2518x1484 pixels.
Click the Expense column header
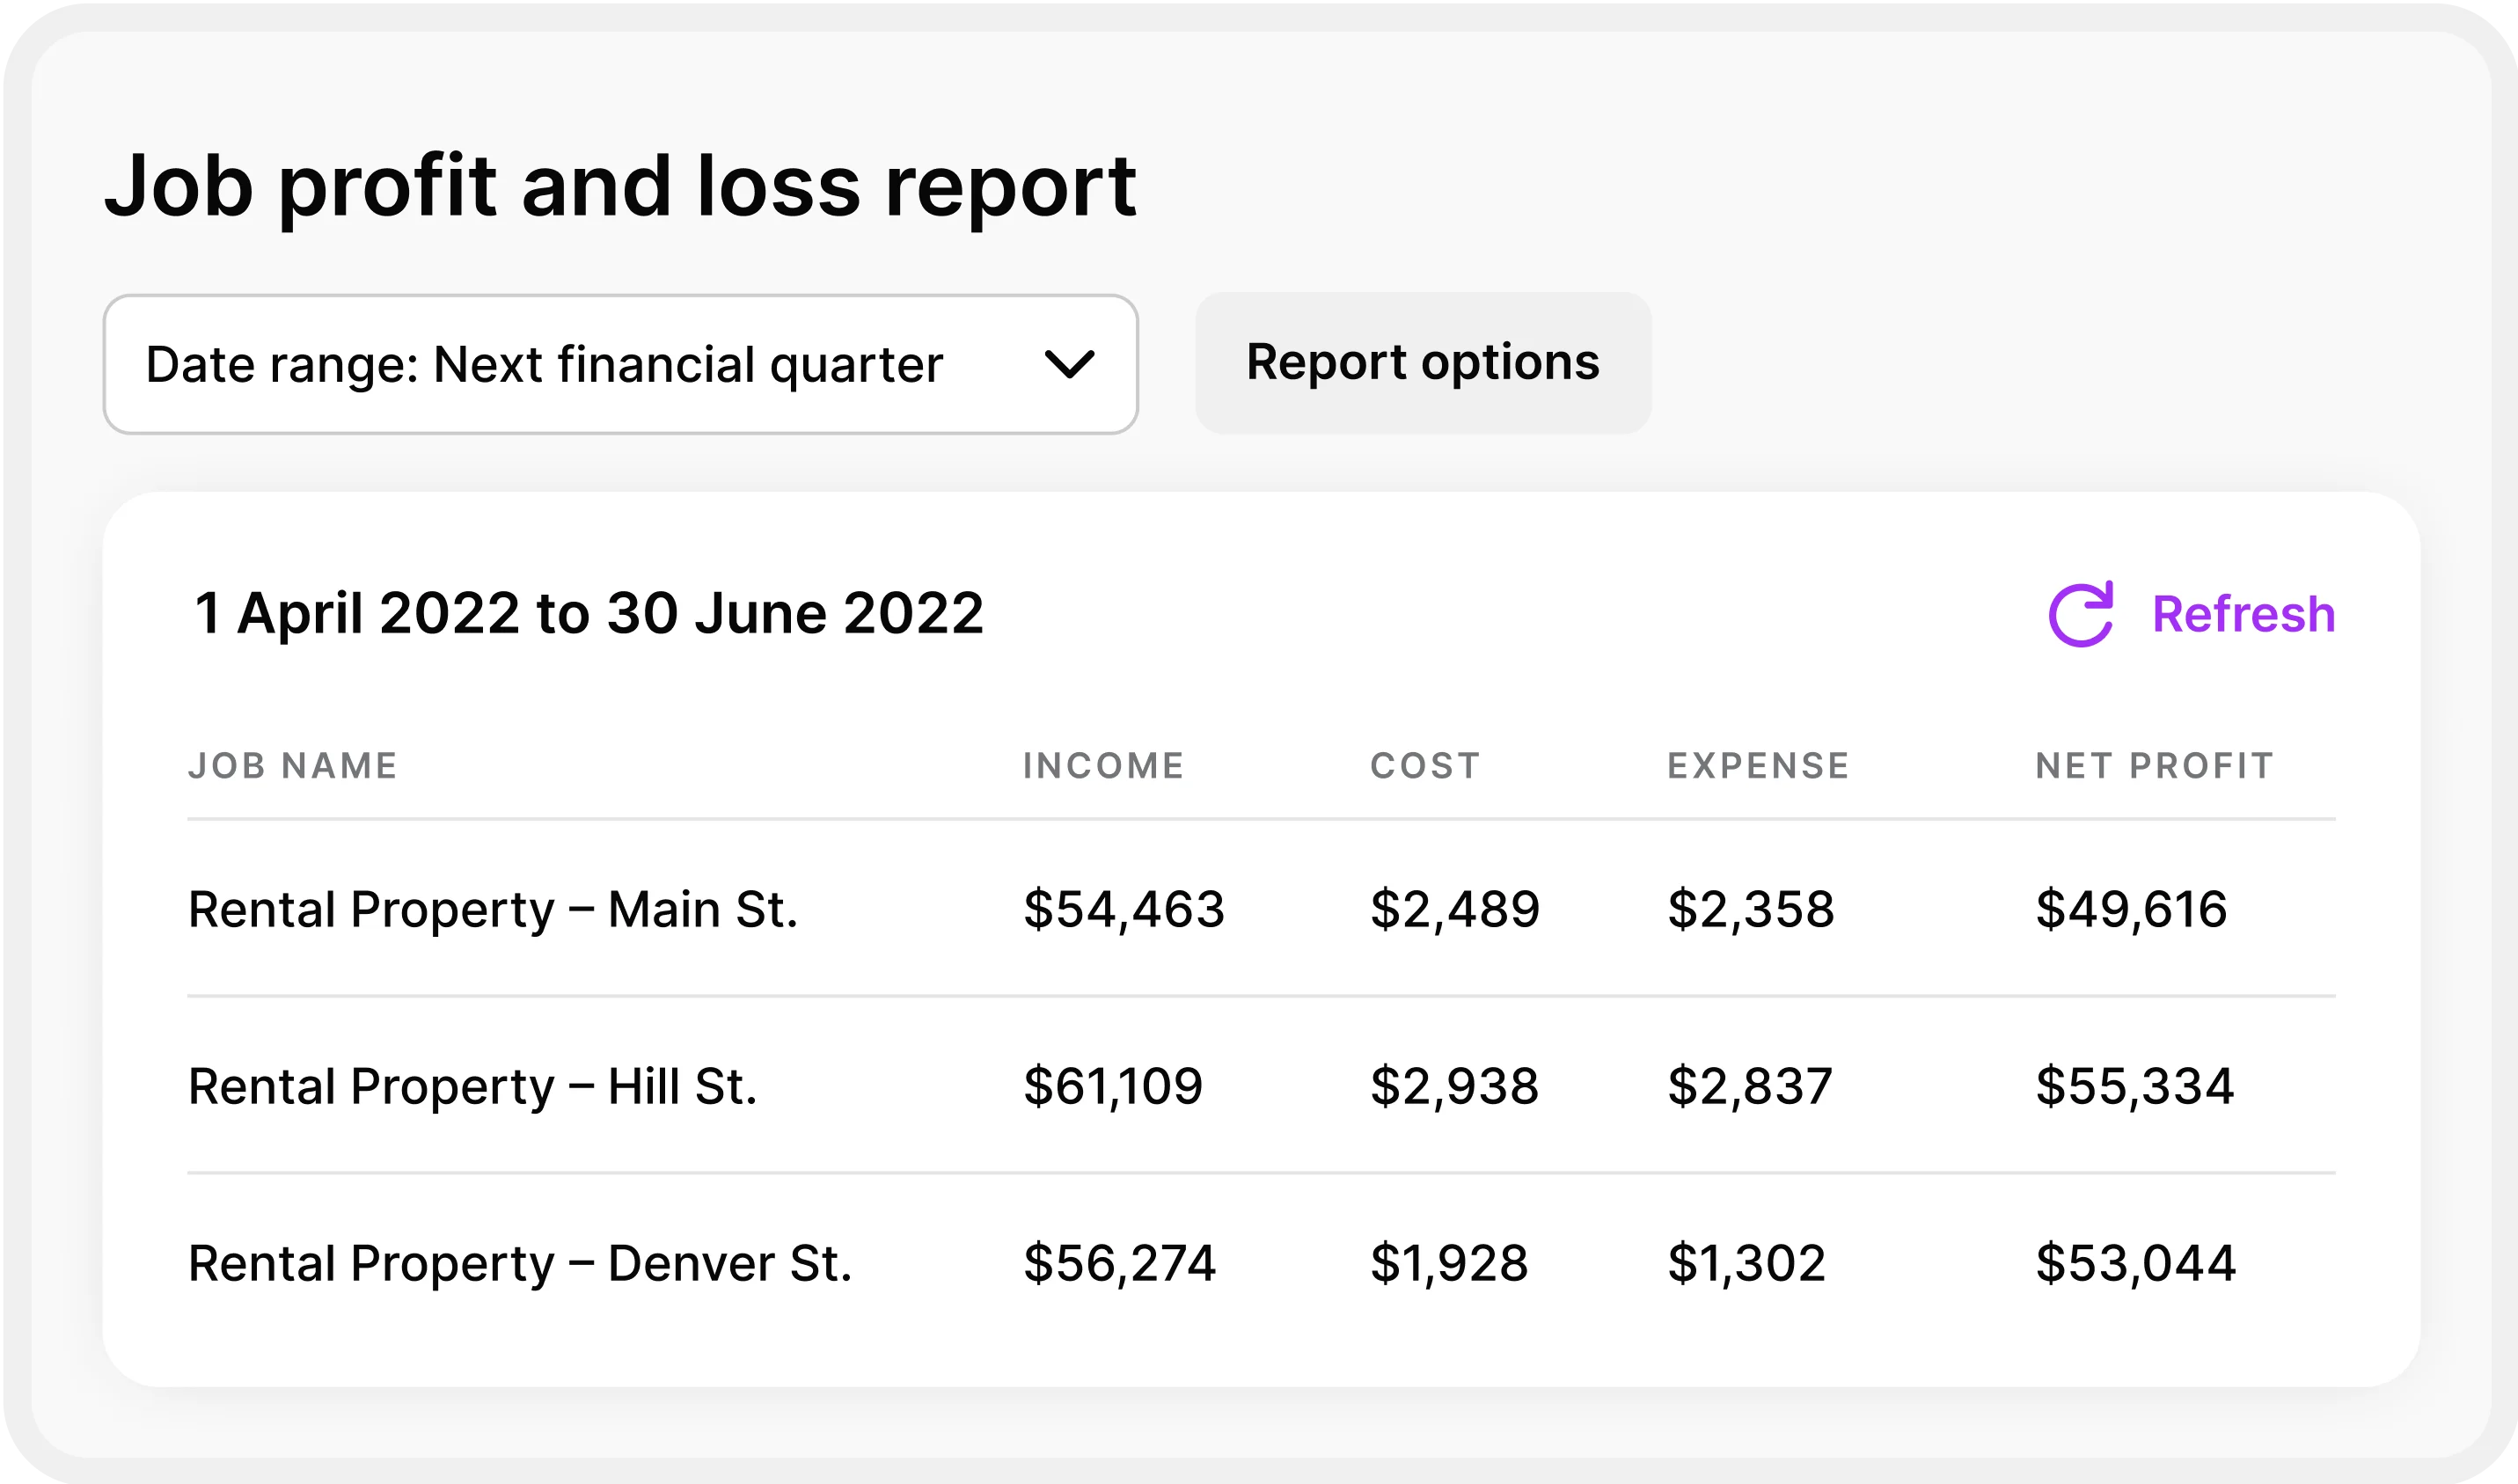[1758, 766]
